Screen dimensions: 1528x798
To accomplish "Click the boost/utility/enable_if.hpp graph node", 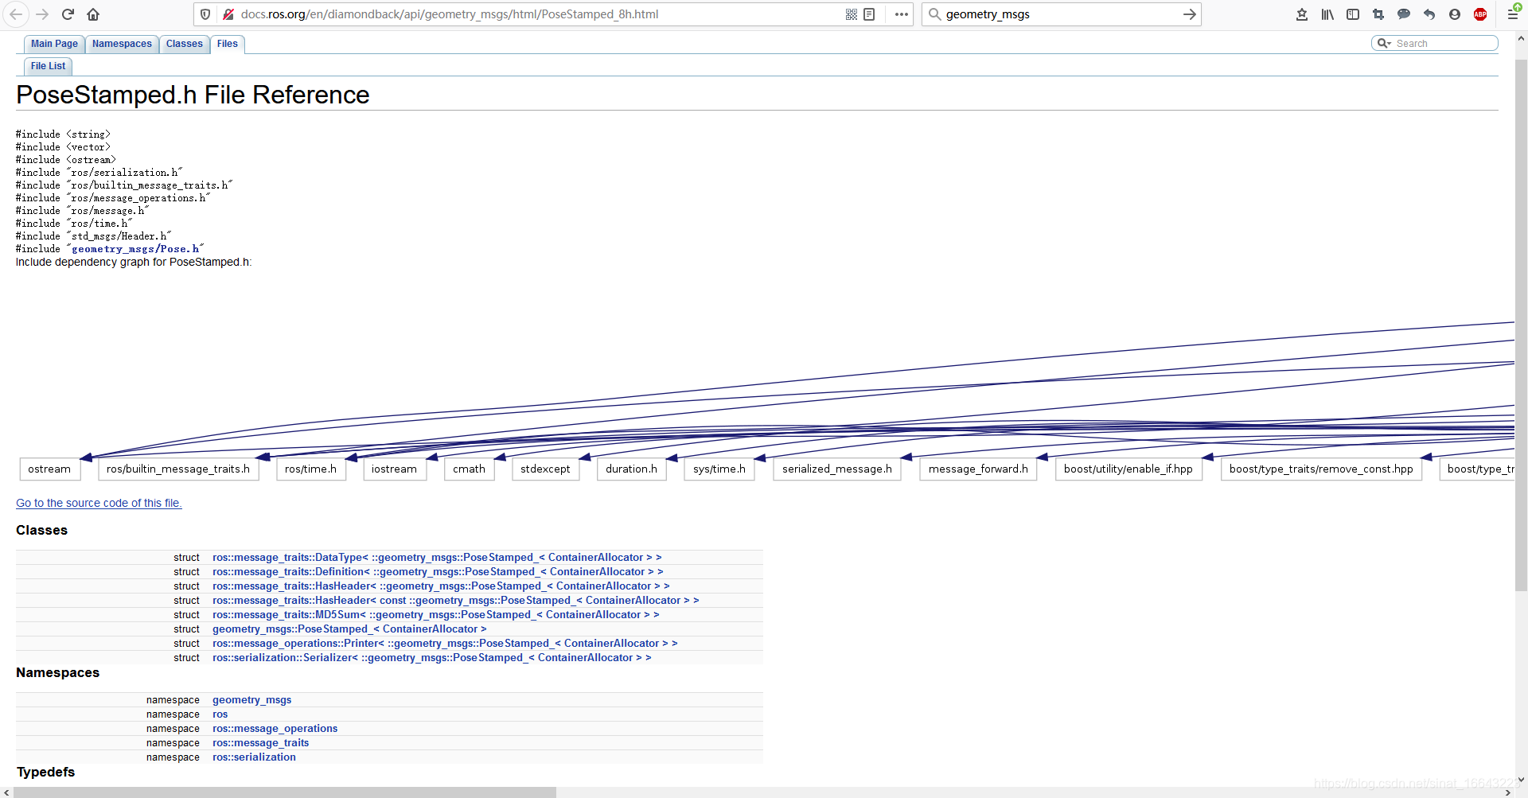I will (x=1128, y=469).
